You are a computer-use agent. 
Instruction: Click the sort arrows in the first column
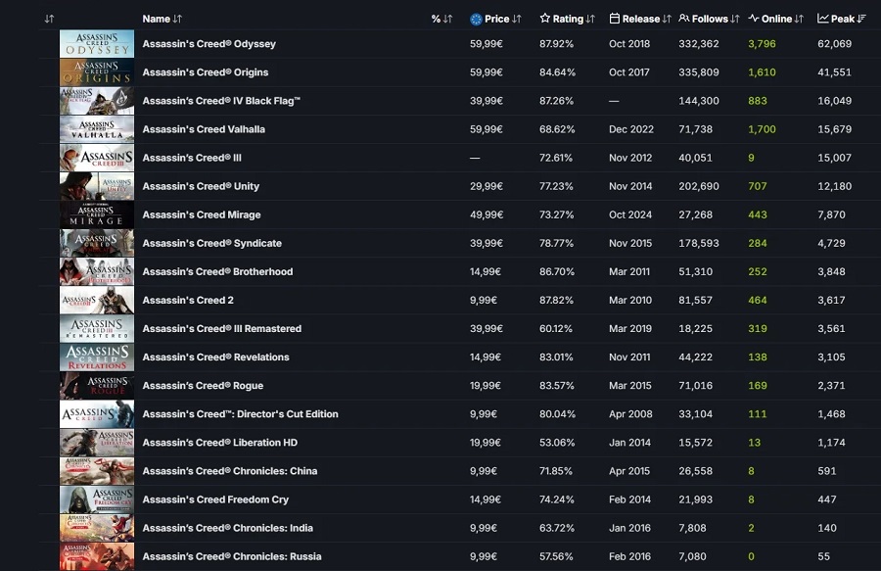pos(49,19)
